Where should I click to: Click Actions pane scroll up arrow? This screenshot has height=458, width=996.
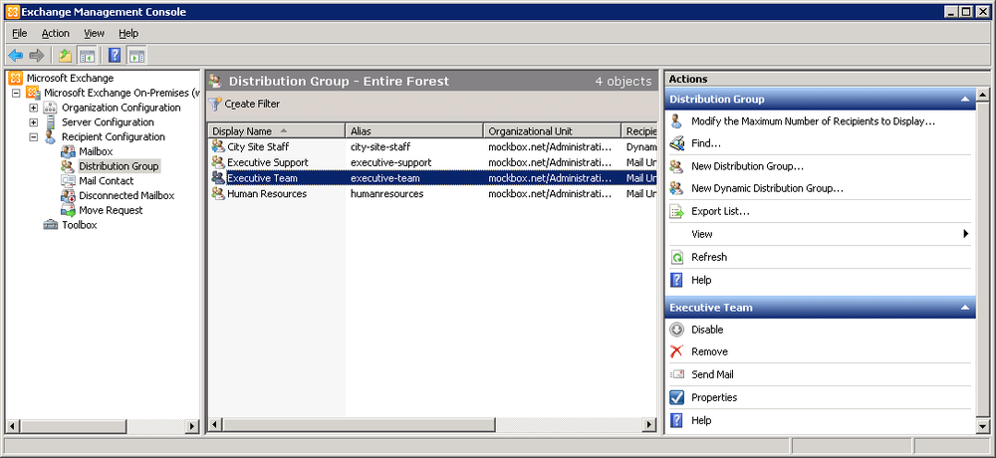click(x=983, y=96)
